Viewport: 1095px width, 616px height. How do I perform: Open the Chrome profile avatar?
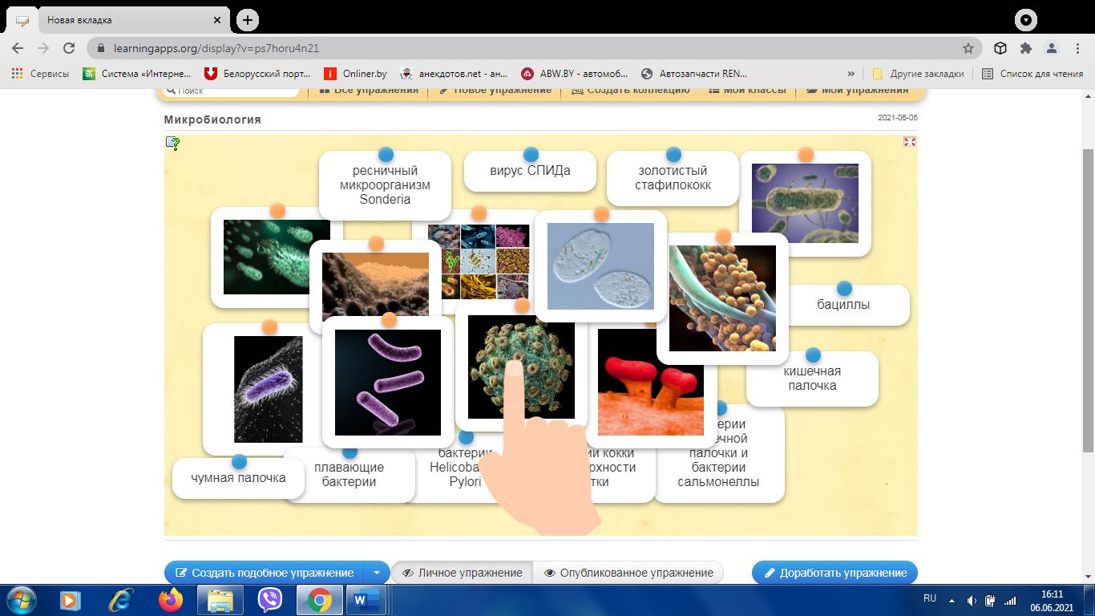(x=1052, y=48)
